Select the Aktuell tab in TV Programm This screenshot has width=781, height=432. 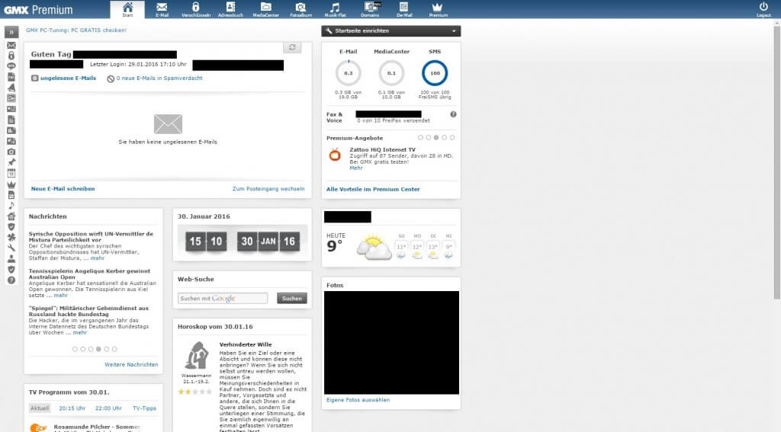40,408
